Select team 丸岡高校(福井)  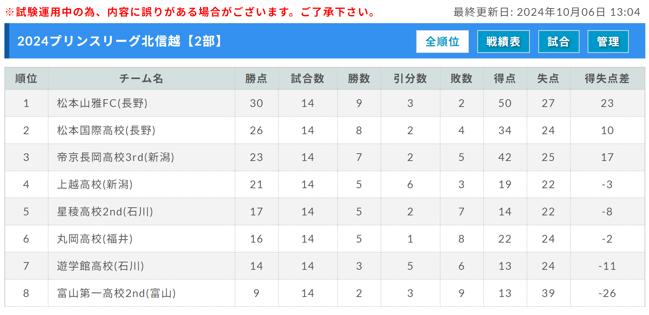(x=95, y=239)
